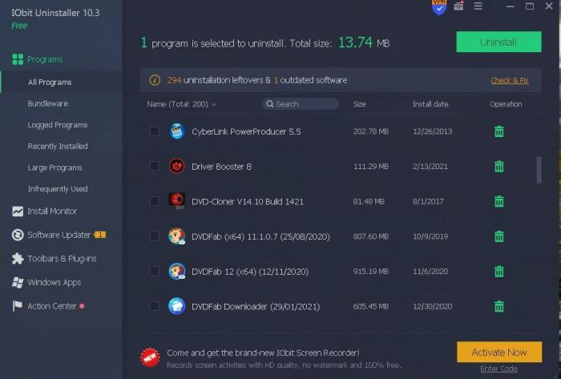Click trash icon for Driver Booster 8

(499, 167)
